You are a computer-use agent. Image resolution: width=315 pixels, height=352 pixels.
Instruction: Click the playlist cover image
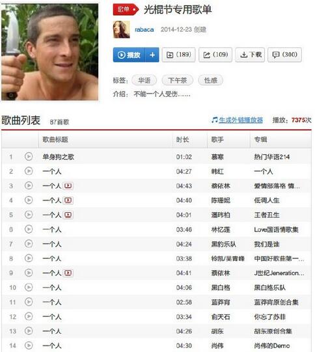(x=50, y=52)
